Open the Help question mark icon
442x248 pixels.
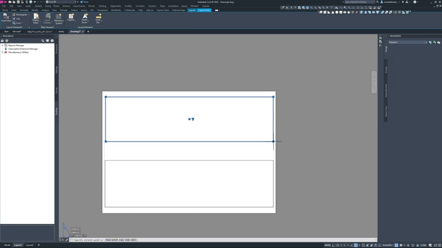click(x=415, y=2)
